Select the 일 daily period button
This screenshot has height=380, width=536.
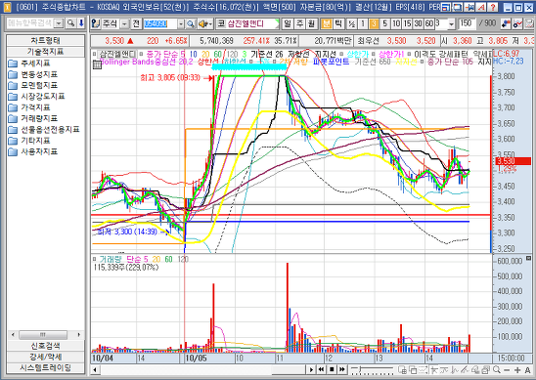click(288, 23)
